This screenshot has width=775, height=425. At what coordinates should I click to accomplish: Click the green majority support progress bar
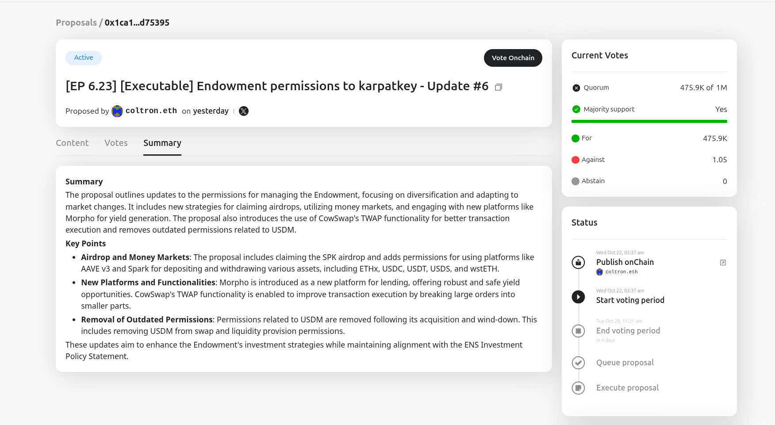point(649,121)
